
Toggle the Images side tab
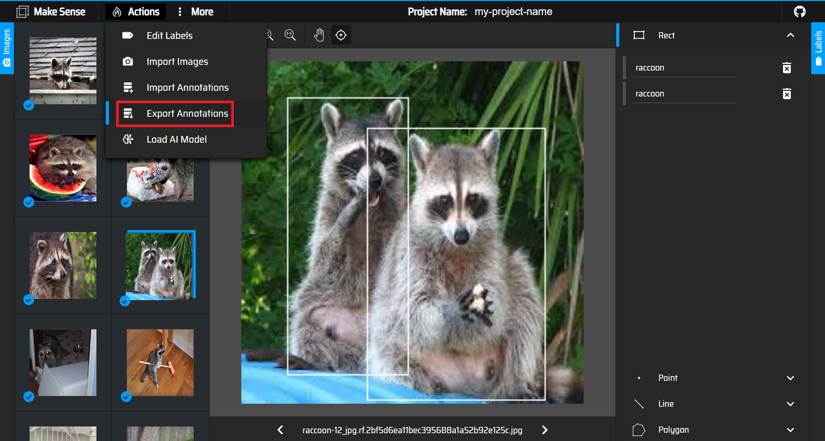pos(7,48)
